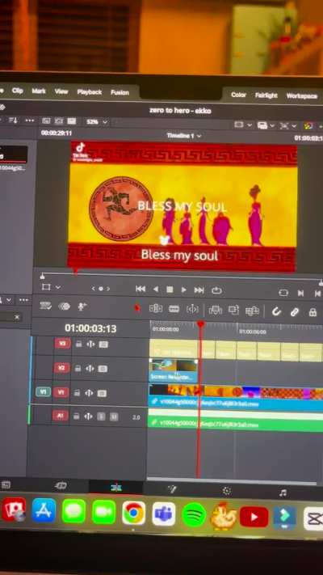The image size is (323, 575).
Task: Click the red timeline playhead marker
Action: pyautogui.click(x=200, y=324)
